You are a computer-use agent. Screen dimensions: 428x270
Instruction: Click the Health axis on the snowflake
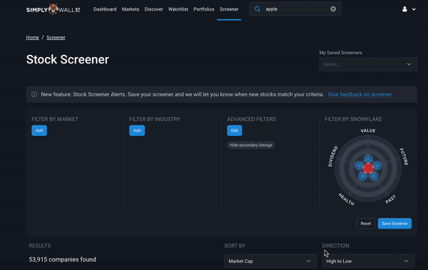[347, 199]
